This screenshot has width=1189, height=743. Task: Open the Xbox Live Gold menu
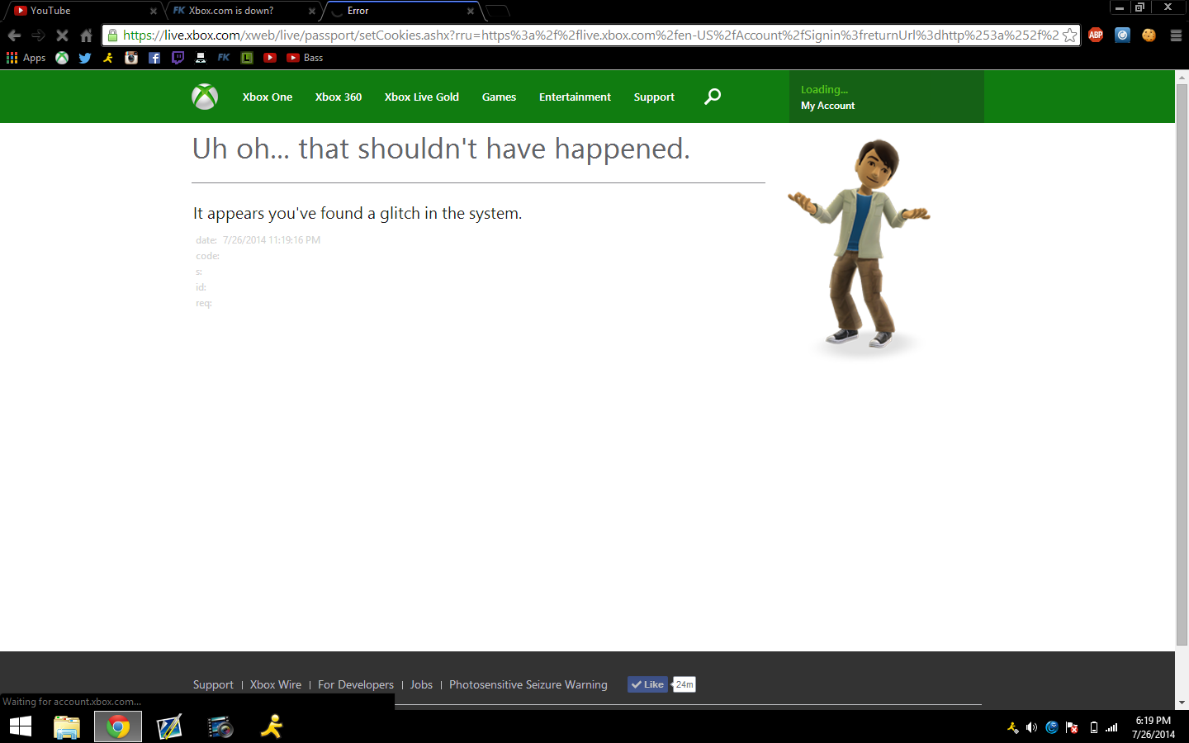point(422,97)
